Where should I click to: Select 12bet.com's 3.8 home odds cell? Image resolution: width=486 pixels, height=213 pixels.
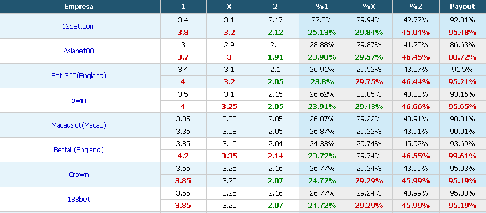[183, 33]
